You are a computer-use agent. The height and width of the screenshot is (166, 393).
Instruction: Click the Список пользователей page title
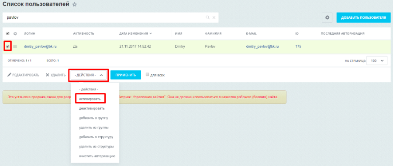point(36,4)
